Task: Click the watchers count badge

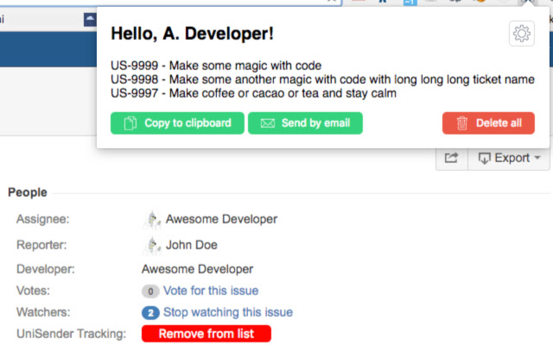Action: (x=150, y=312)
